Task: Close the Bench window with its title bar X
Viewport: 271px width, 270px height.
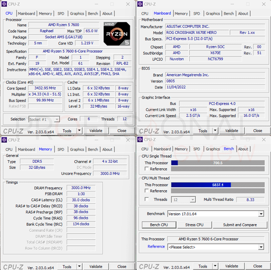Action: [264, 140]
